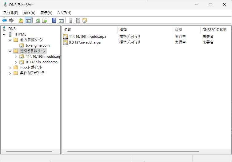Expand the トラスト ポイント node
The width and height of the screenshot is (232, 162).
coord(10,68)
